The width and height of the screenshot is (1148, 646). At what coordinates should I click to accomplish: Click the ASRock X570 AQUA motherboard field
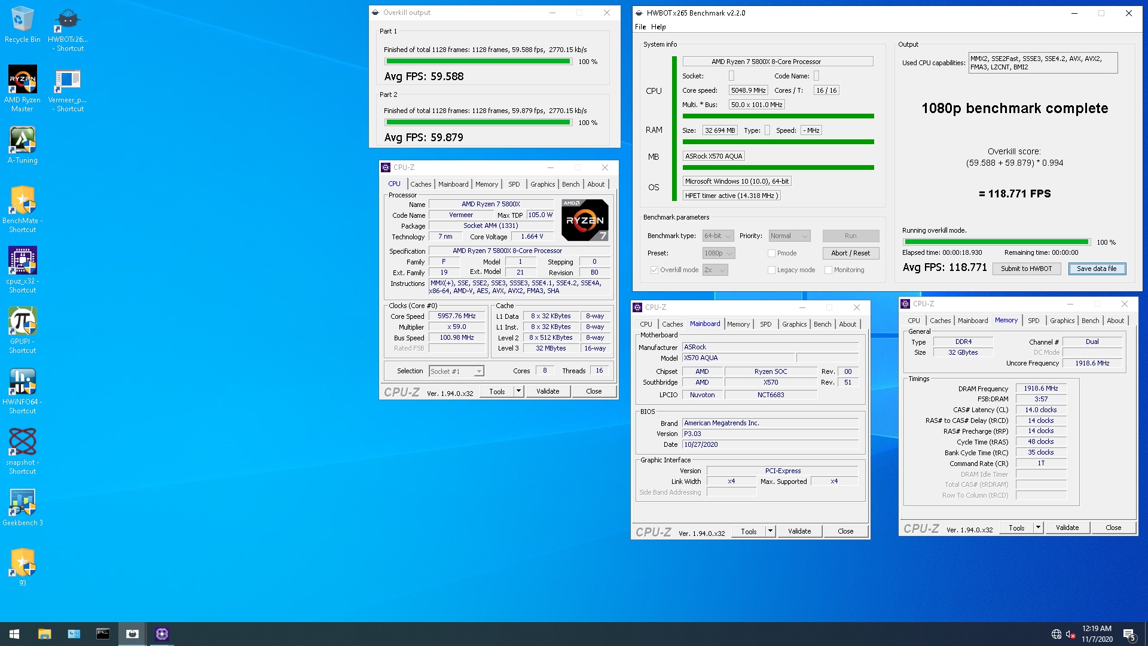[713, 156]
